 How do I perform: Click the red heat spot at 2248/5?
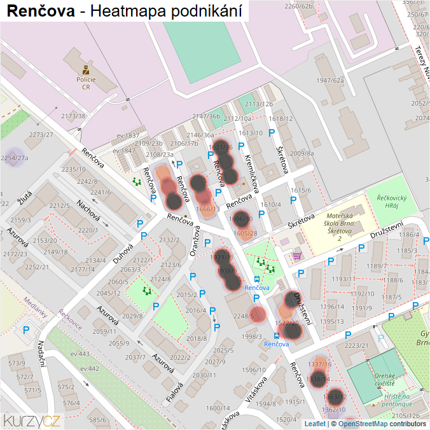pos(258,314)
